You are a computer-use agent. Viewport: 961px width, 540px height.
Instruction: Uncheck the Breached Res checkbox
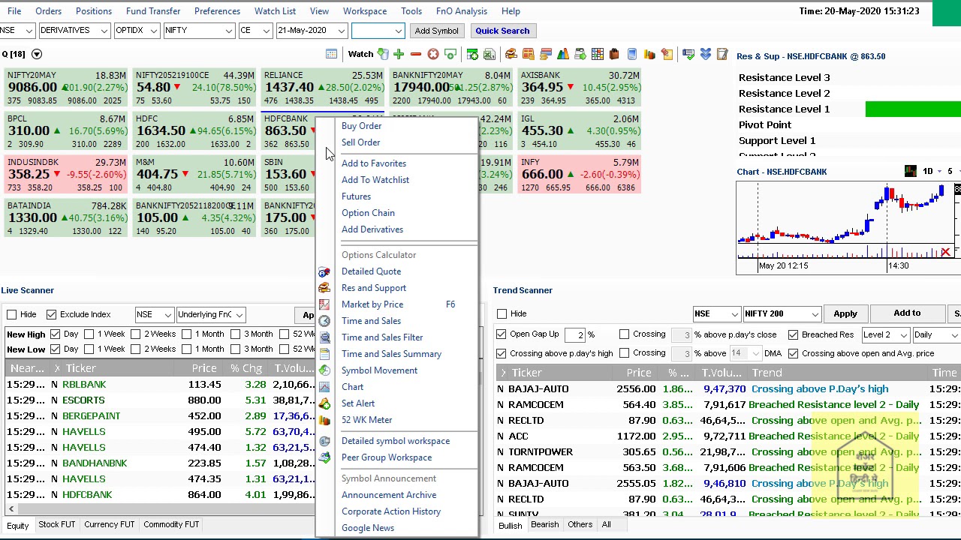click(794, 334)
